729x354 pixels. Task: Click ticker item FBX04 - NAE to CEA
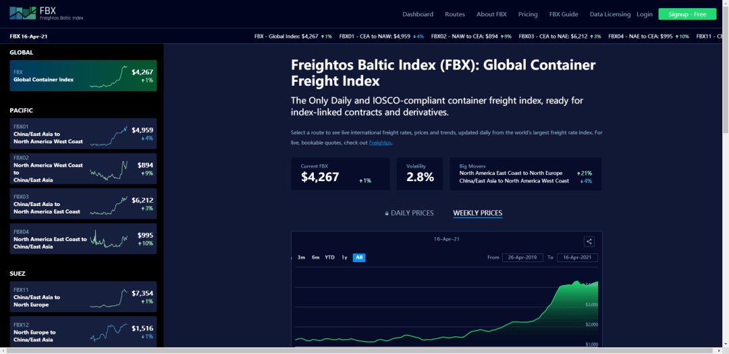point(649,36)
